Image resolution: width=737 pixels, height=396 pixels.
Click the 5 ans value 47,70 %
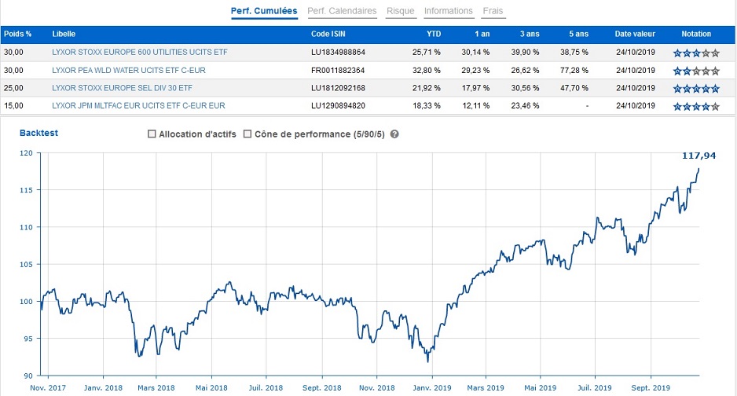574,88
